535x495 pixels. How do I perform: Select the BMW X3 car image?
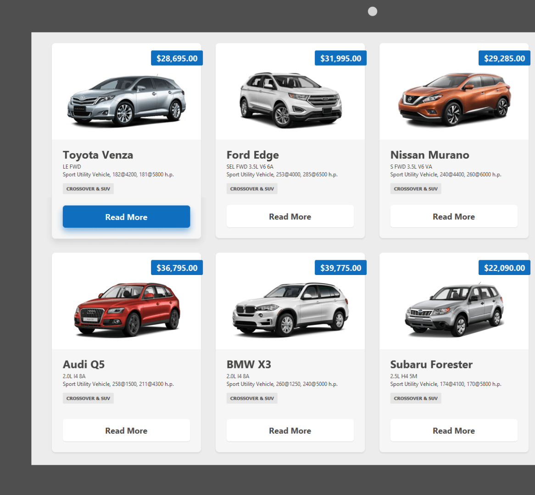(290, 309)
